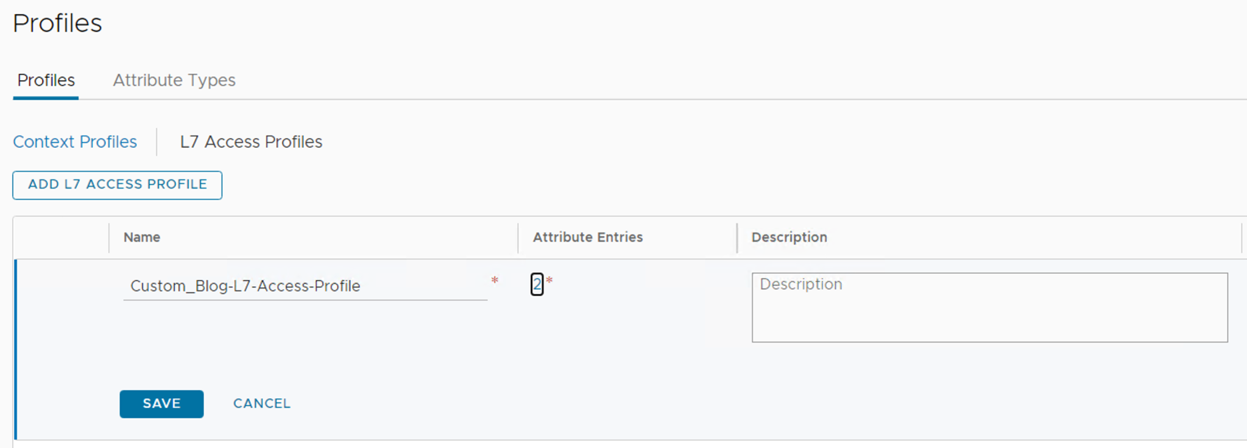Cancel editing the profile
The image size is (1247, 448).
coord(262,404)
